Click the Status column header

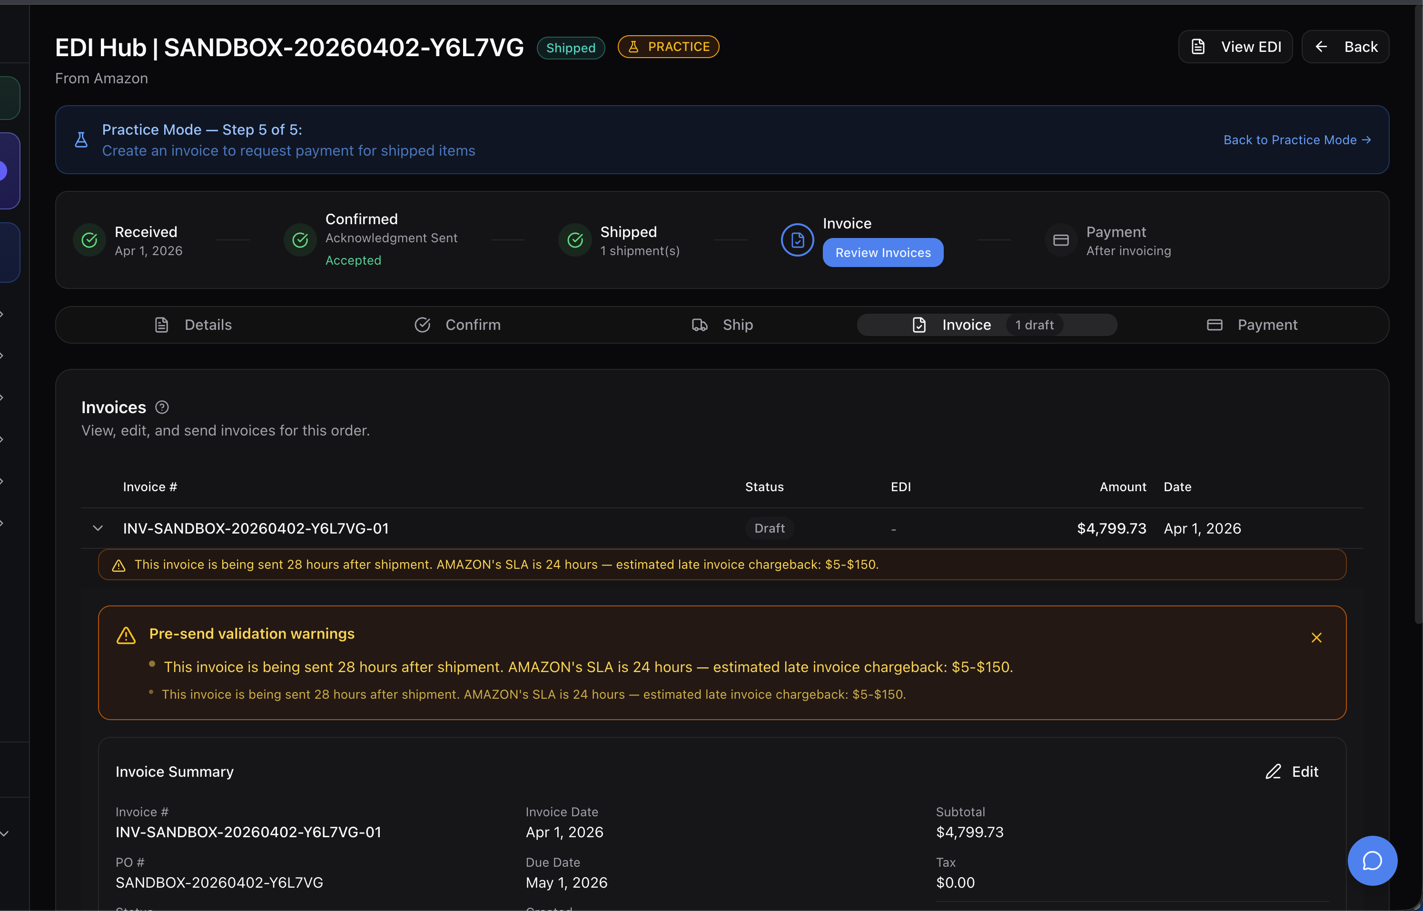point(764,487)
